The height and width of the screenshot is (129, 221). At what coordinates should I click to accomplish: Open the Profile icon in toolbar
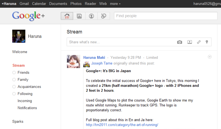click(91, 16)
